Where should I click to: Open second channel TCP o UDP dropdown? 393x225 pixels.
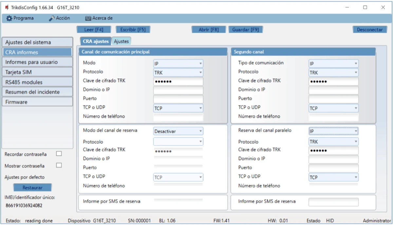[x=333, y=108]
